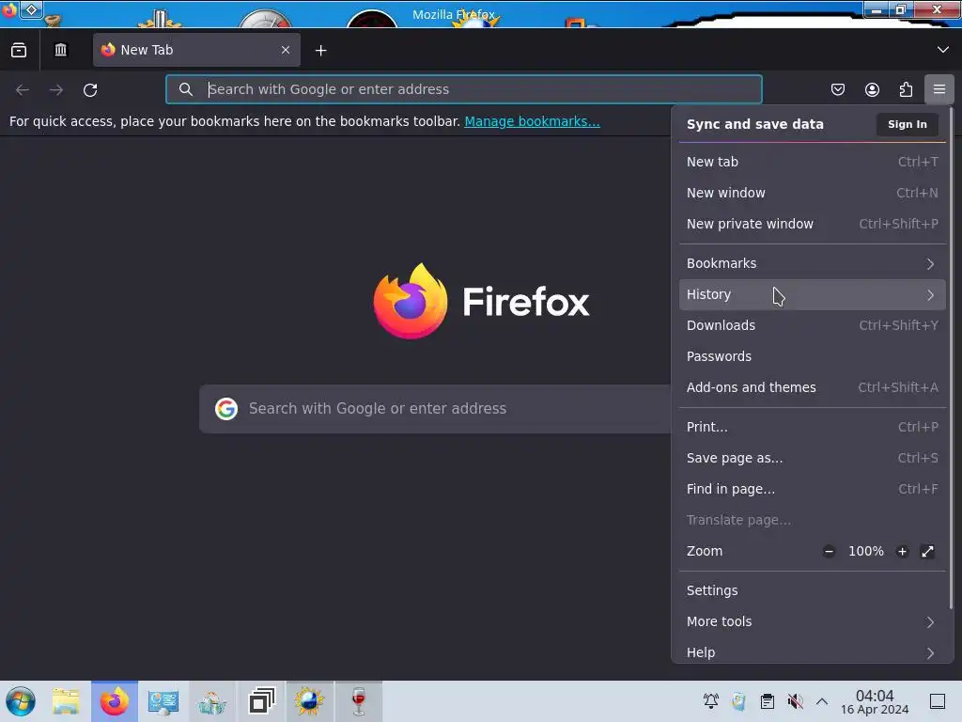Open notifications bell tray icon

[x=711, y=701]
